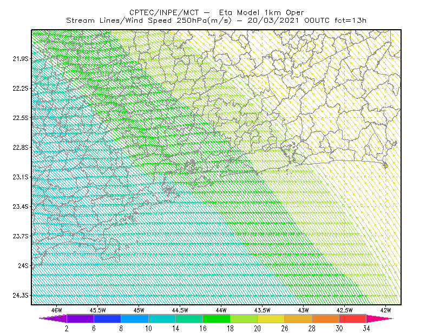This screenshot has width=433, height=334.
Task: Click the 24.3S latitude label
Action: tap(21, 295)
